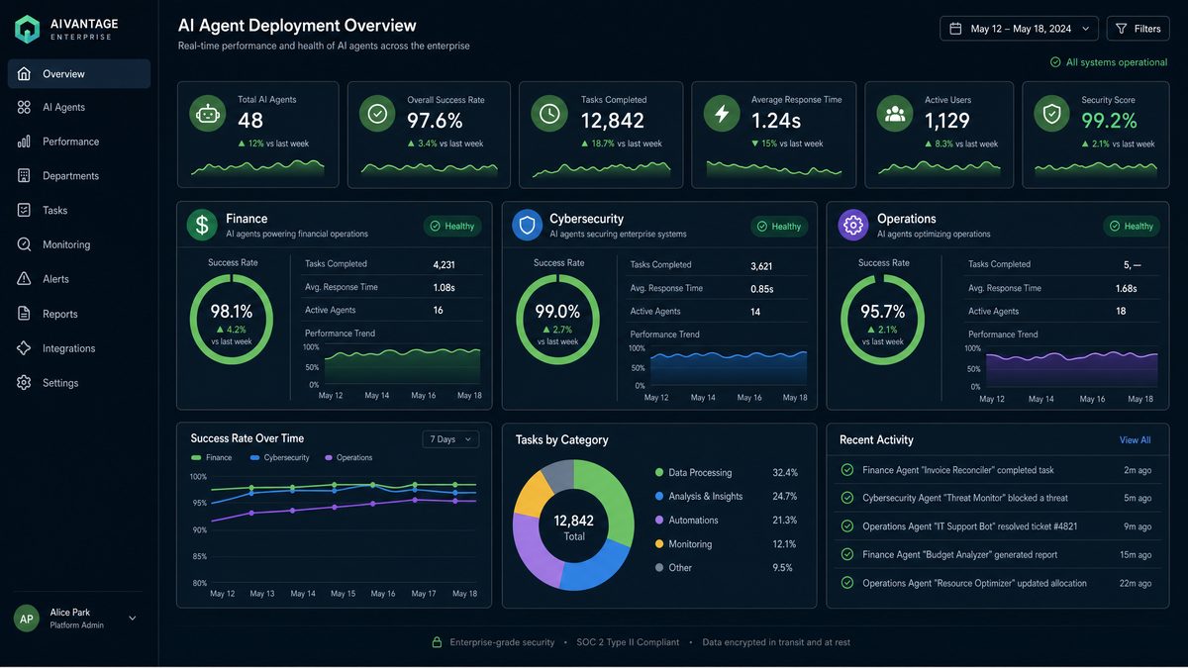Click check icon beside IT Support Bot activity
The image size is (1188, 668).
pos(846,526)
